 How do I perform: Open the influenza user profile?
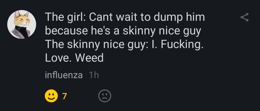click(64, 75)
